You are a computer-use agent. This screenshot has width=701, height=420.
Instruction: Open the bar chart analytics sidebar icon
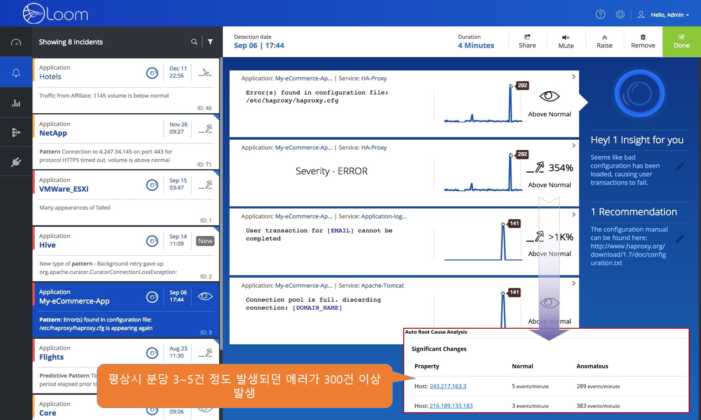coord(16,103)
